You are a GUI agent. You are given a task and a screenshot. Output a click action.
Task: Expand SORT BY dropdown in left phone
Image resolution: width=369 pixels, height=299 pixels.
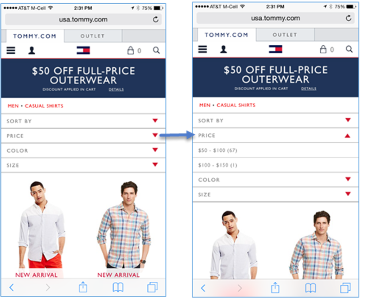click(x=83, y=121)
